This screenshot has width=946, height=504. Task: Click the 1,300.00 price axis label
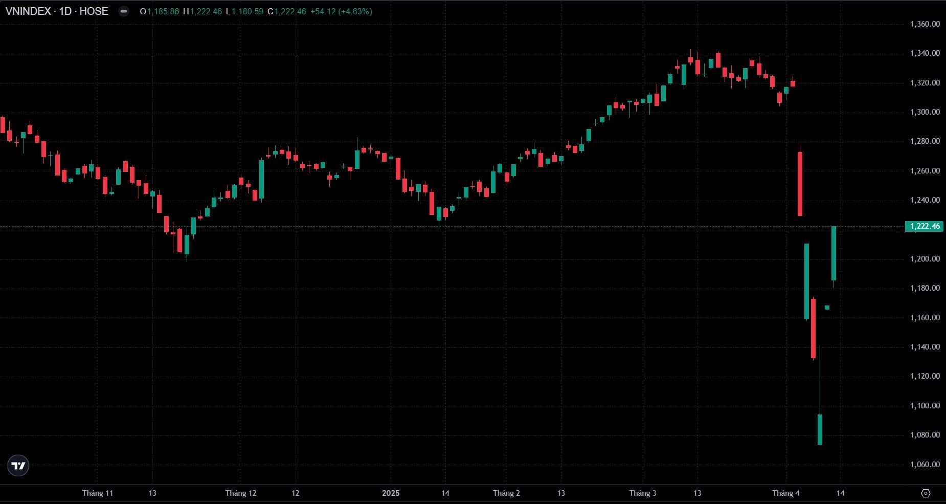[925, 112]
